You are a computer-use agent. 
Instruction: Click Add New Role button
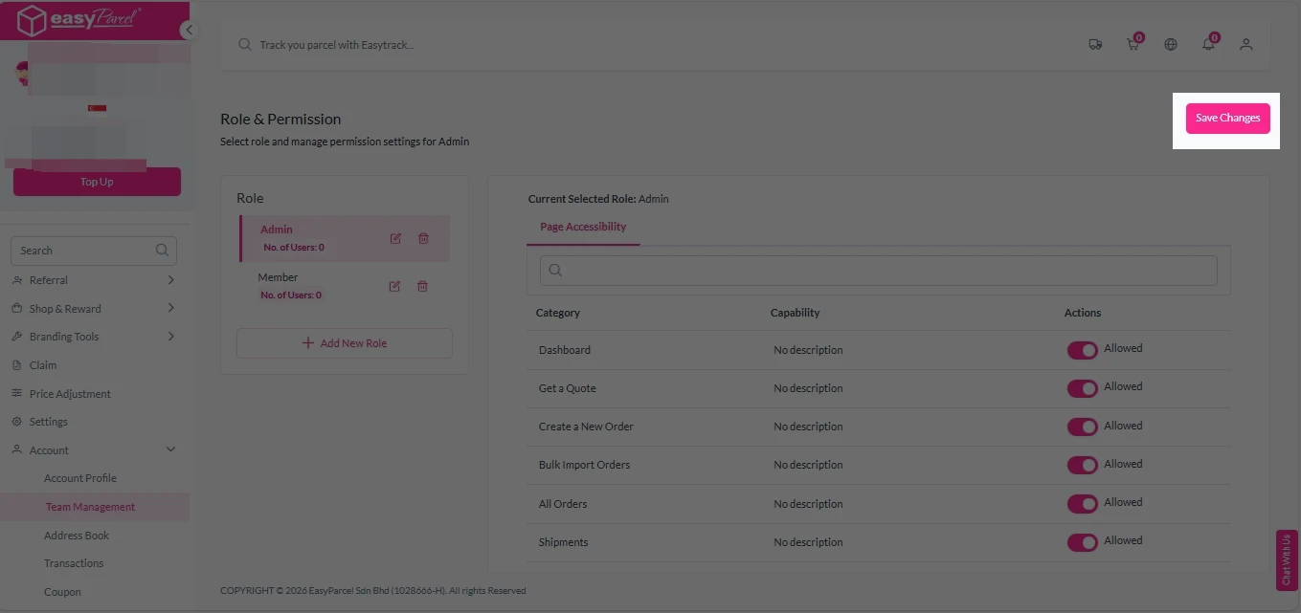[x=345, y=343]
